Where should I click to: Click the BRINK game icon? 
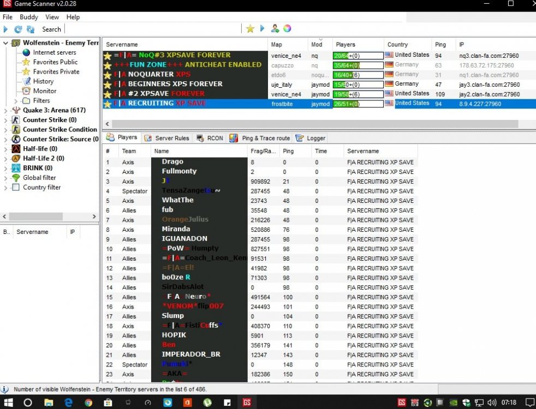click(16, 168)
